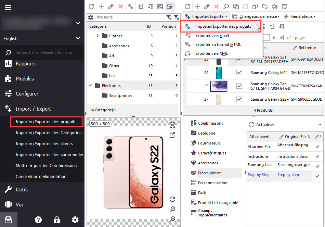Add a new category with plus icon
Screen dimensions: 325x227
click(x=101, y=7)
